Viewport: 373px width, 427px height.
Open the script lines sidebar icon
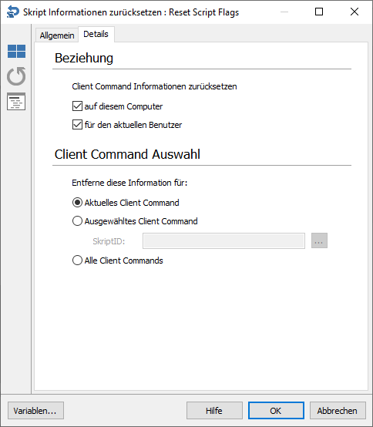coord(16,101)
